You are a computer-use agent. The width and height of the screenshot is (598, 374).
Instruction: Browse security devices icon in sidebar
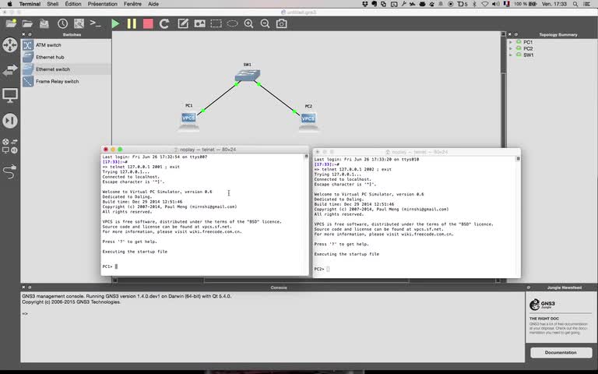(10, 121)
